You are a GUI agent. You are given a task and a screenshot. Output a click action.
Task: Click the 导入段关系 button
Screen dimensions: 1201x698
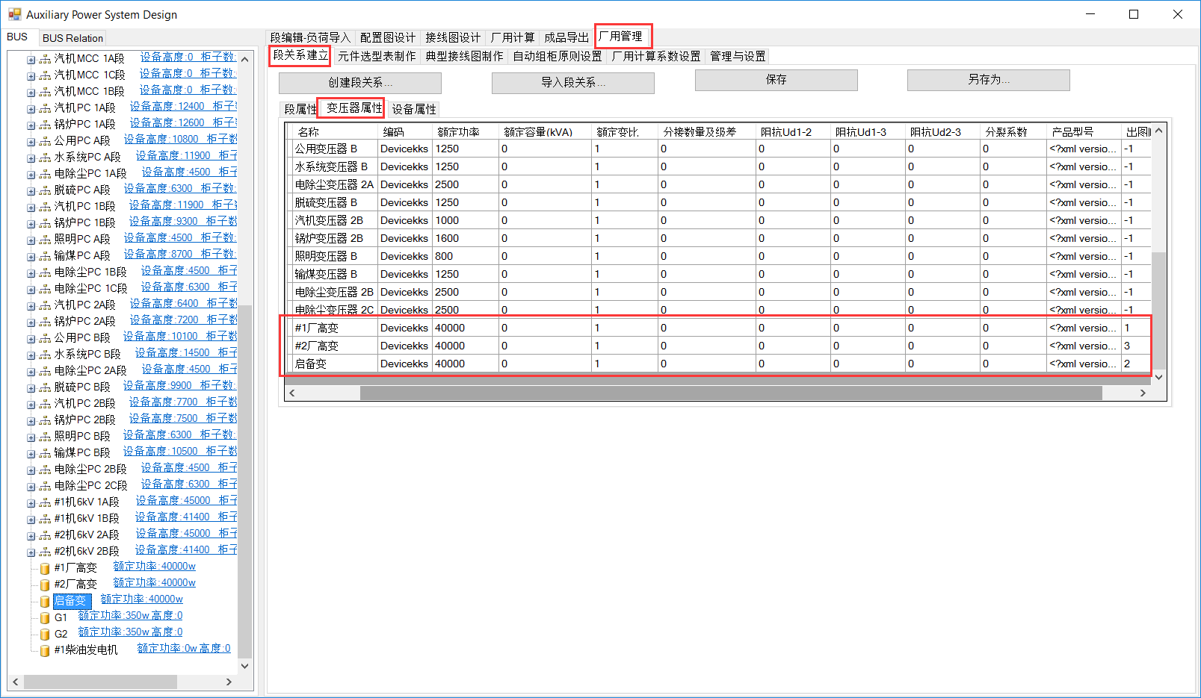(x=573, y=82)
